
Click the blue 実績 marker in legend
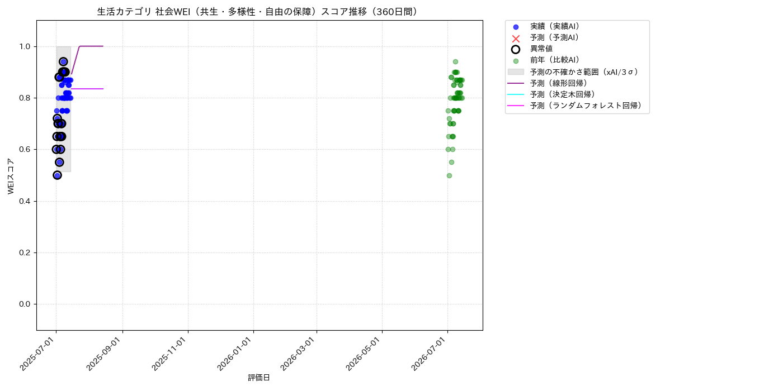pyautogui.click(x=516, y=27)
